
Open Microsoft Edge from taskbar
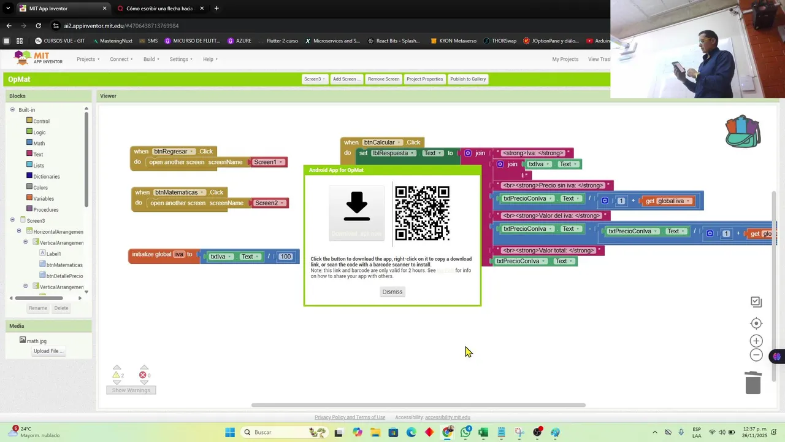pos(412,432)
